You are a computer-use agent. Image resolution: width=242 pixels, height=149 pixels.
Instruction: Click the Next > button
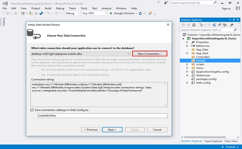[x=112, y=130]
